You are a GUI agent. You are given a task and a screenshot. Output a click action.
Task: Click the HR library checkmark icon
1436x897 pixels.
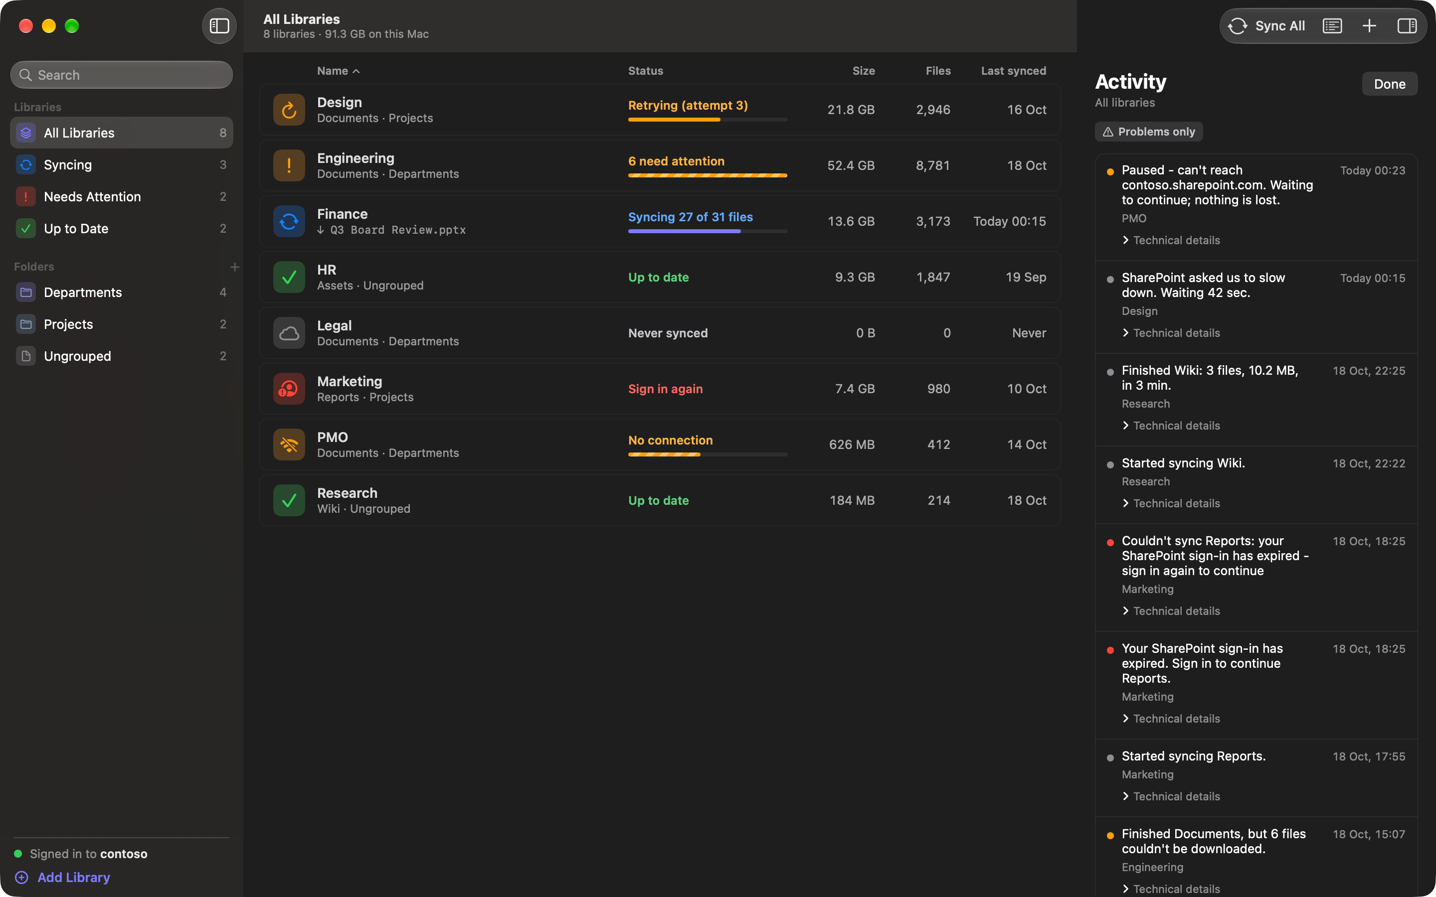point(289,277)
